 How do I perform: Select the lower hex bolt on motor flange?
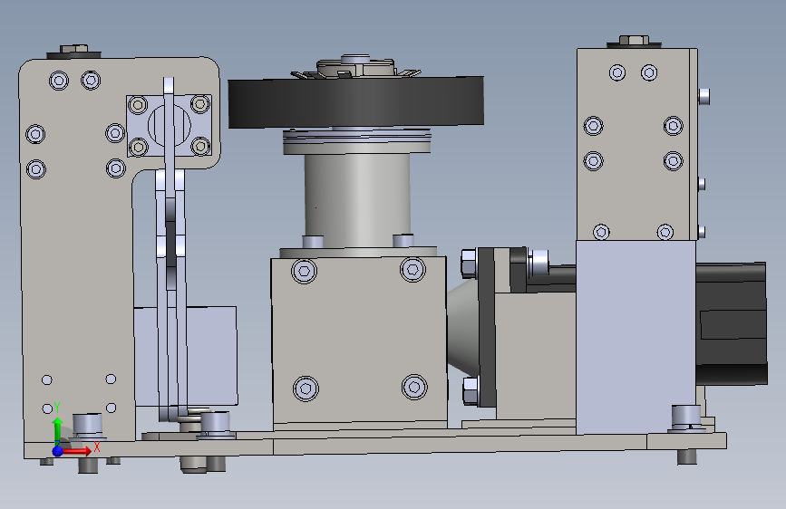pos(470,391)
